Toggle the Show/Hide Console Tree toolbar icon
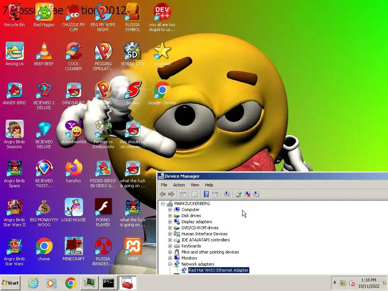 point(183,194)
